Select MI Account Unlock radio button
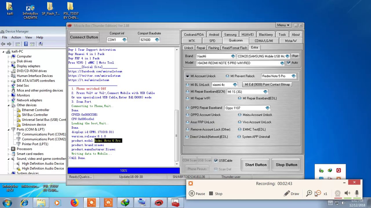 pyautogui.click(x=188, y=76)
